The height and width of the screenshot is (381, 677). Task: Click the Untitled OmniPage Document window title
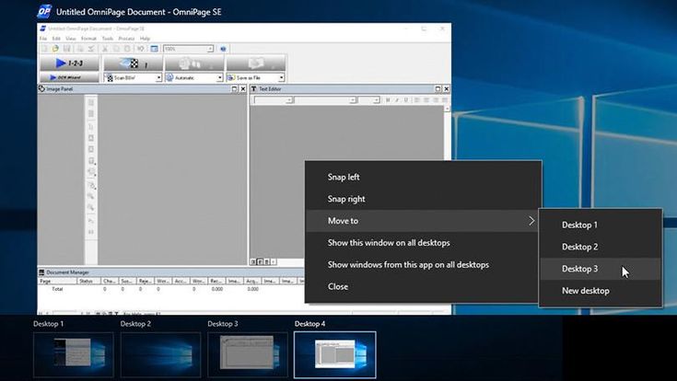138,12
